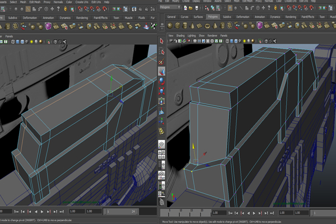Open Fluids shelf tab in left window

tap(142, 18)
